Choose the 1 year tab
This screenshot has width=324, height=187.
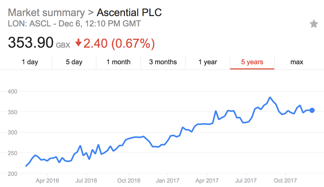pos(208,62)
